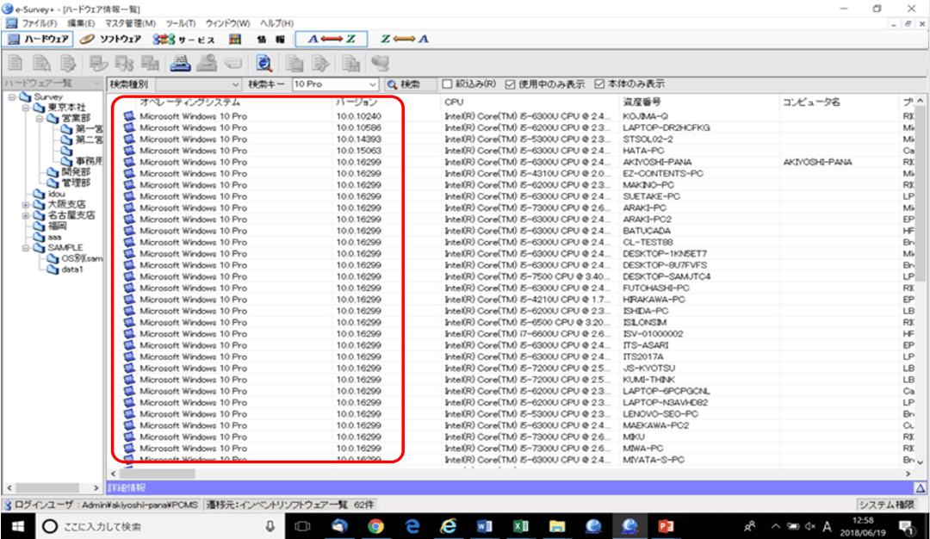The width and height of the screenshot is (930, 539).
Task: Sort by オペレーティングシステム column header
Action: pyautogui.click(x=189, y=102)
